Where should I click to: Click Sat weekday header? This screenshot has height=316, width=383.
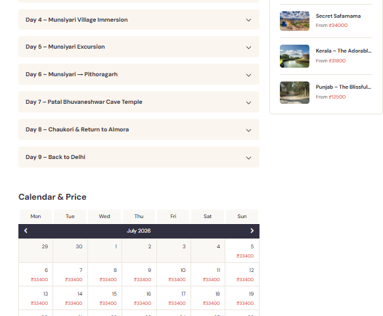click(208, 216)
